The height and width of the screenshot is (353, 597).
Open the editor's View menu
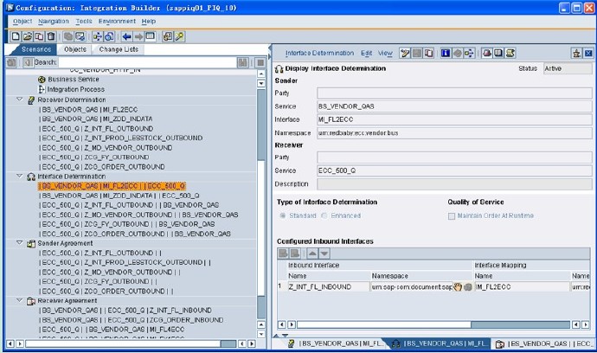pyautogui.click(x=385, y=54)
